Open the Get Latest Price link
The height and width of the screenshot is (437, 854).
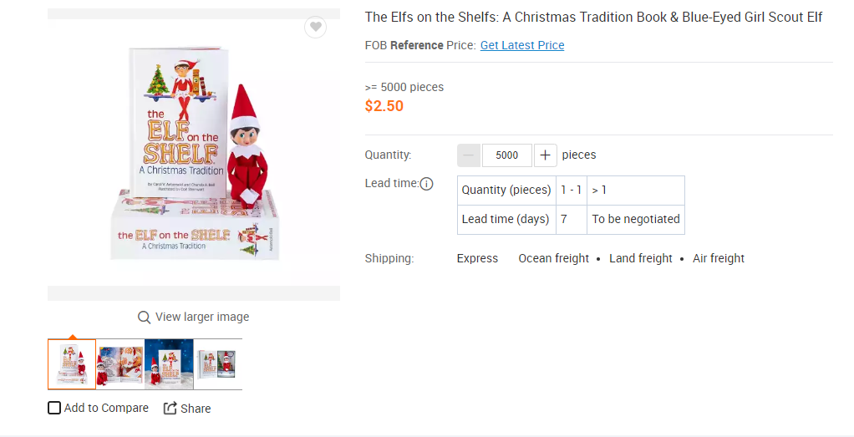point(522,45)
